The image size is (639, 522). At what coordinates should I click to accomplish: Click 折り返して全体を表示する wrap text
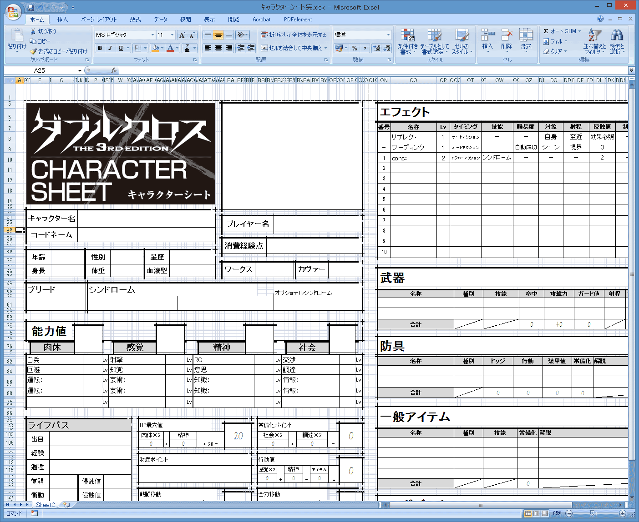tap(294, 35)
